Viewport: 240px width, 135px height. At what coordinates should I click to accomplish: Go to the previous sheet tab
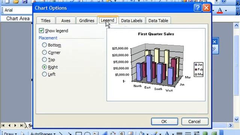9,126
